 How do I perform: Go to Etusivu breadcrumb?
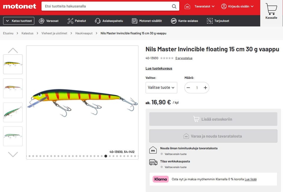pyautogui.click(x=8, y=33)
